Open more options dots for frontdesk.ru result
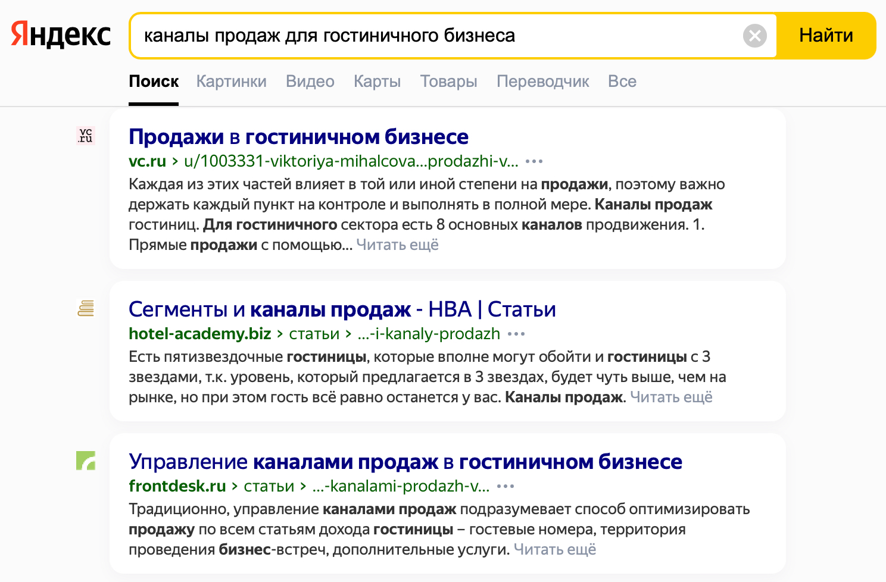The image size is (886, 582). coord(506,486)
